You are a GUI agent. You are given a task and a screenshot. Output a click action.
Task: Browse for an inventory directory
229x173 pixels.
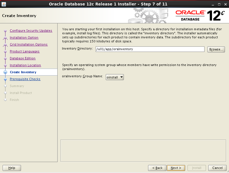[216, 49]
